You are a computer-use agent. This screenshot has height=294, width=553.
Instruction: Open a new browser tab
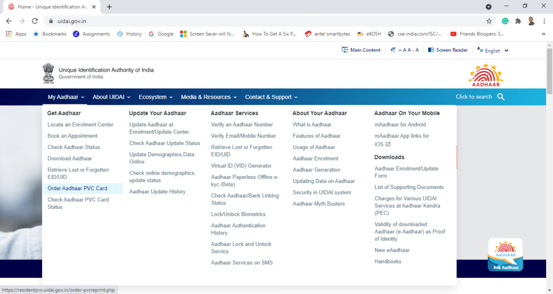click(x=109, y=7)
